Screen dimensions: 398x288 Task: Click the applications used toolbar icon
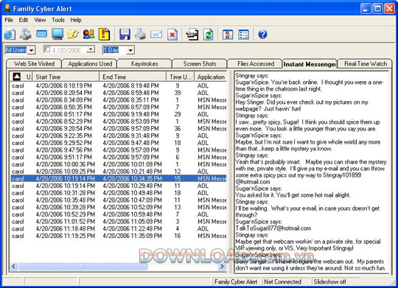(26, 35)
